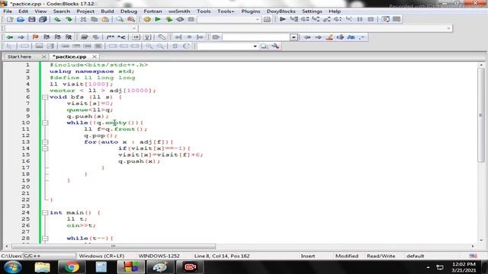Collapse the bfs function fold at line 6
The width and height of the screenshot is (488, 274).
pos(45,97)
